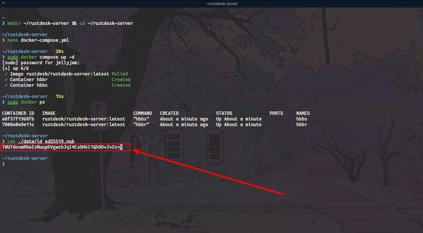Click the PORTS column header
The width and height of the screenshot is (423, 233).
(276, 113)
